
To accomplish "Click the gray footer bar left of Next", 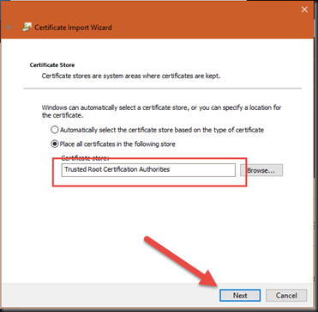I will click(110, 296).
